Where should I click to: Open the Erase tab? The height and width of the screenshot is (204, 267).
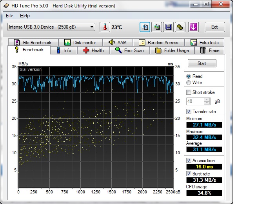[209, 51]
